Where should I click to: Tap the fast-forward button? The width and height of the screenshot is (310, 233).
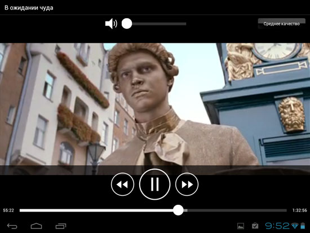click(187, 184)
